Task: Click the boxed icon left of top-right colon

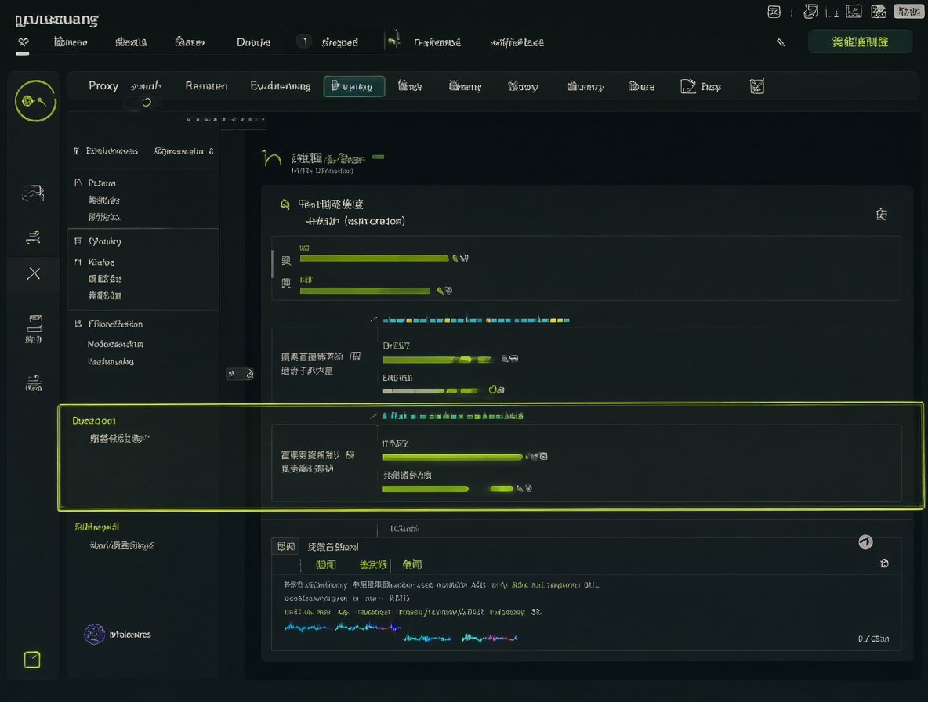Action: [x=774, y=12]
